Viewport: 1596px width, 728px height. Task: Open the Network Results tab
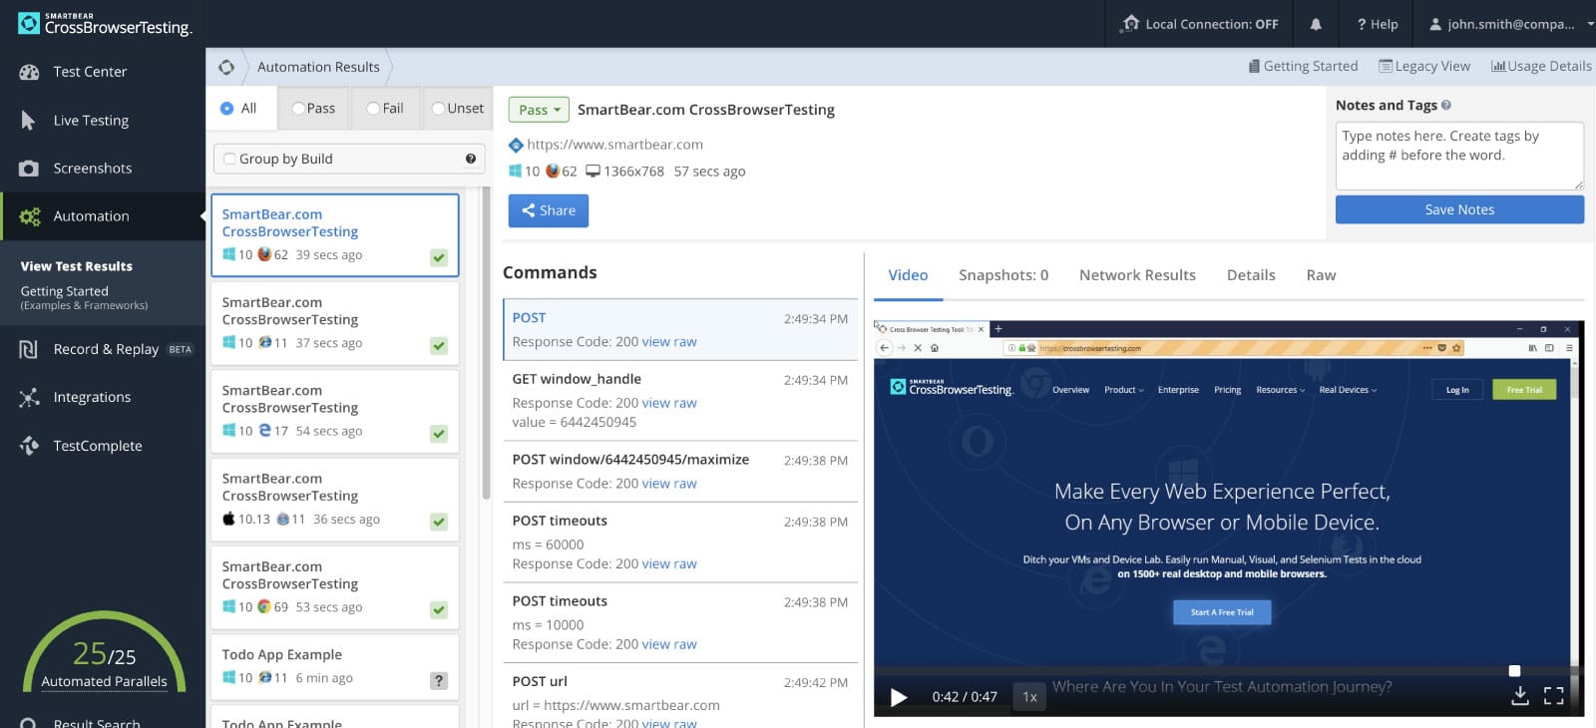tap(1137, 275)
